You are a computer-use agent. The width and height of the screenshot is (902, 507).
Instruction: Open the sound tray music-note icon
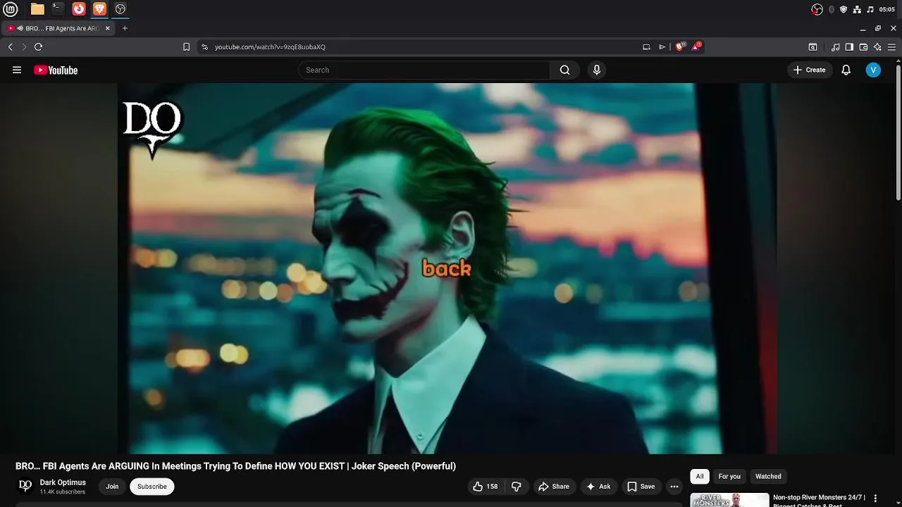coord(870,9)
